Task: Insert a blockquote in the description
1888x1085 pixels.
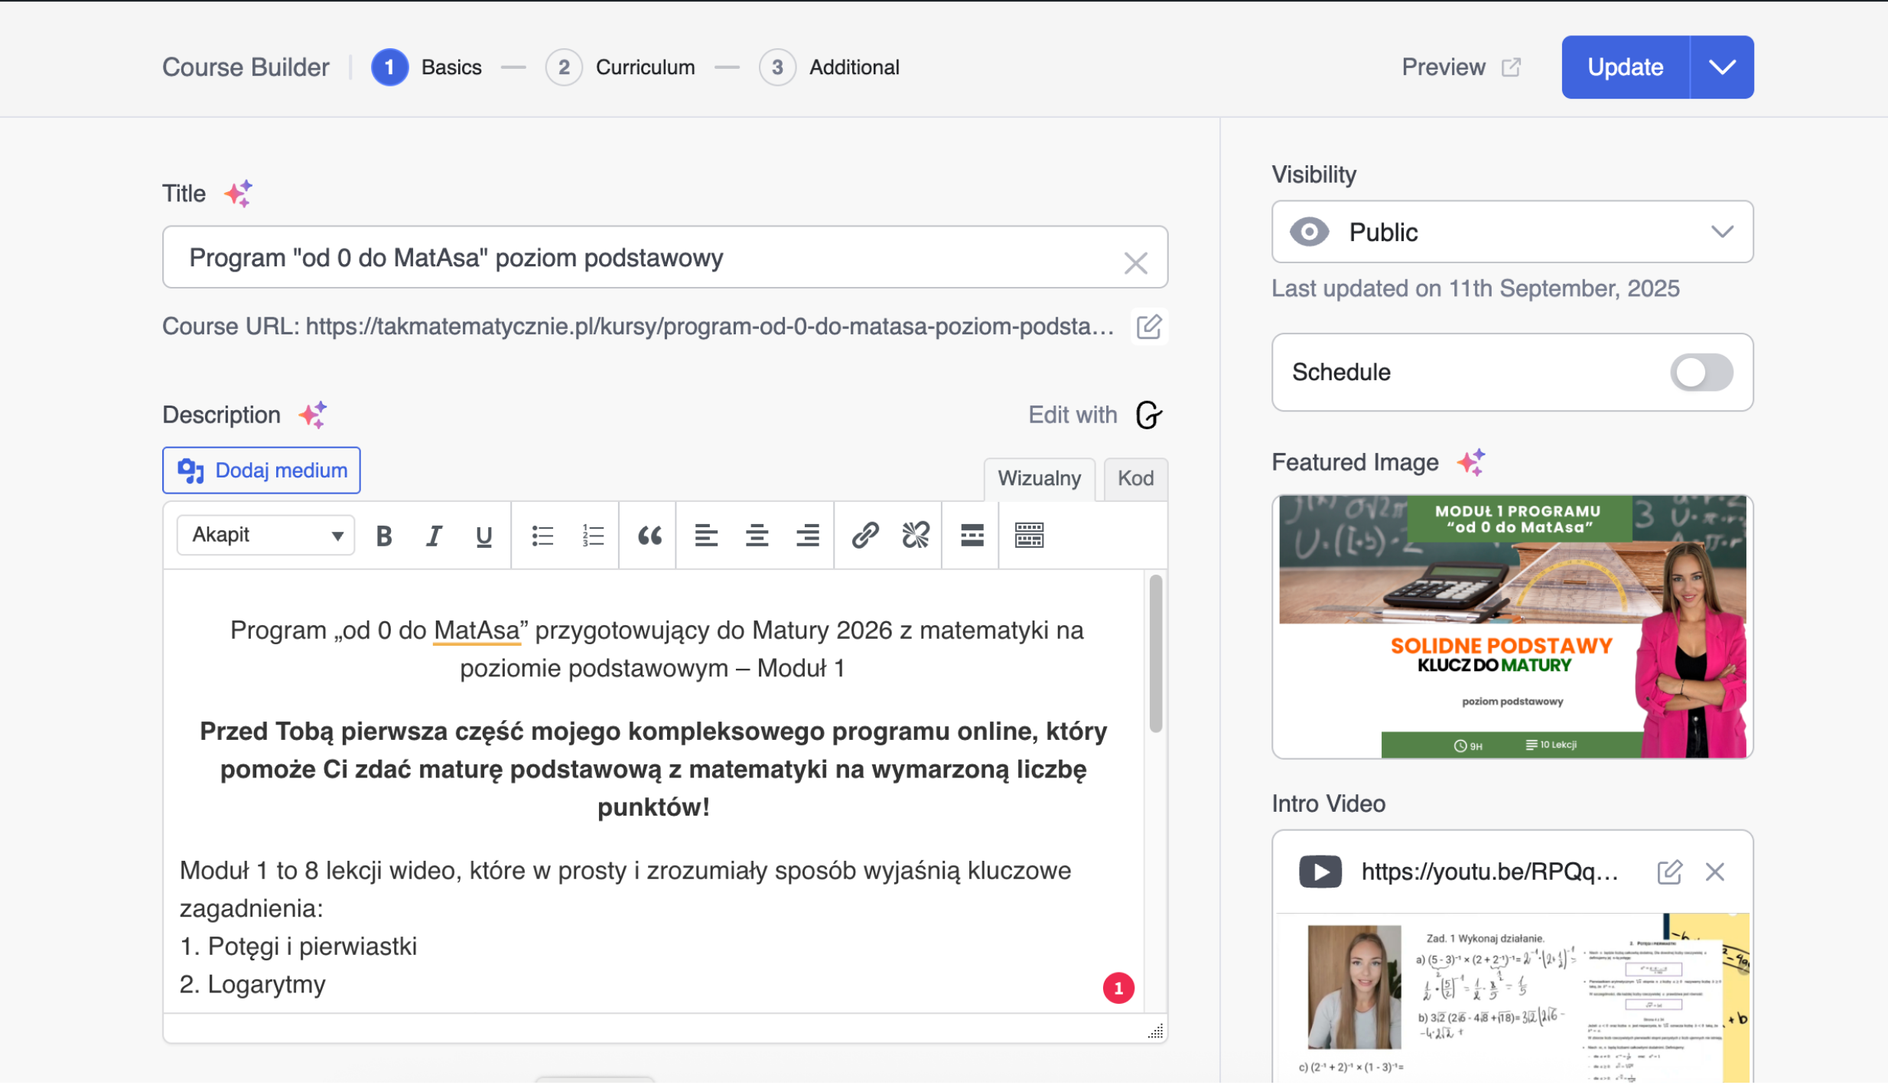Action: coord(649,536)
